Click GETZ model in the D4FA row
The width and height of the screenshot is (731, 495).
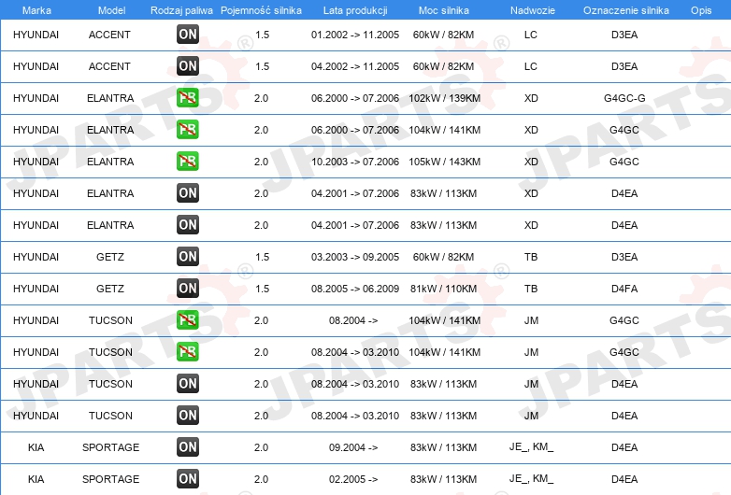point(110,289)
